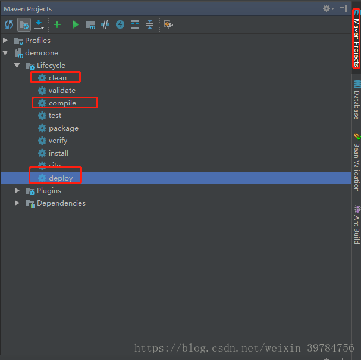The width and height of the screenshot is (361, 360).
Task: Expand the Plugins node
Action: (x=17, y=190)
